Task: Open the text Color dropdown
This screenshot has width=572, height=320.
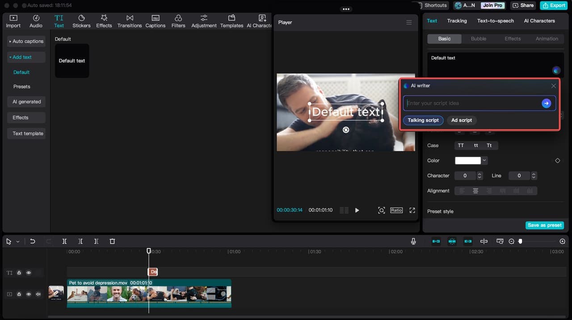Action: pyautogui.click(x=484, y=161)
